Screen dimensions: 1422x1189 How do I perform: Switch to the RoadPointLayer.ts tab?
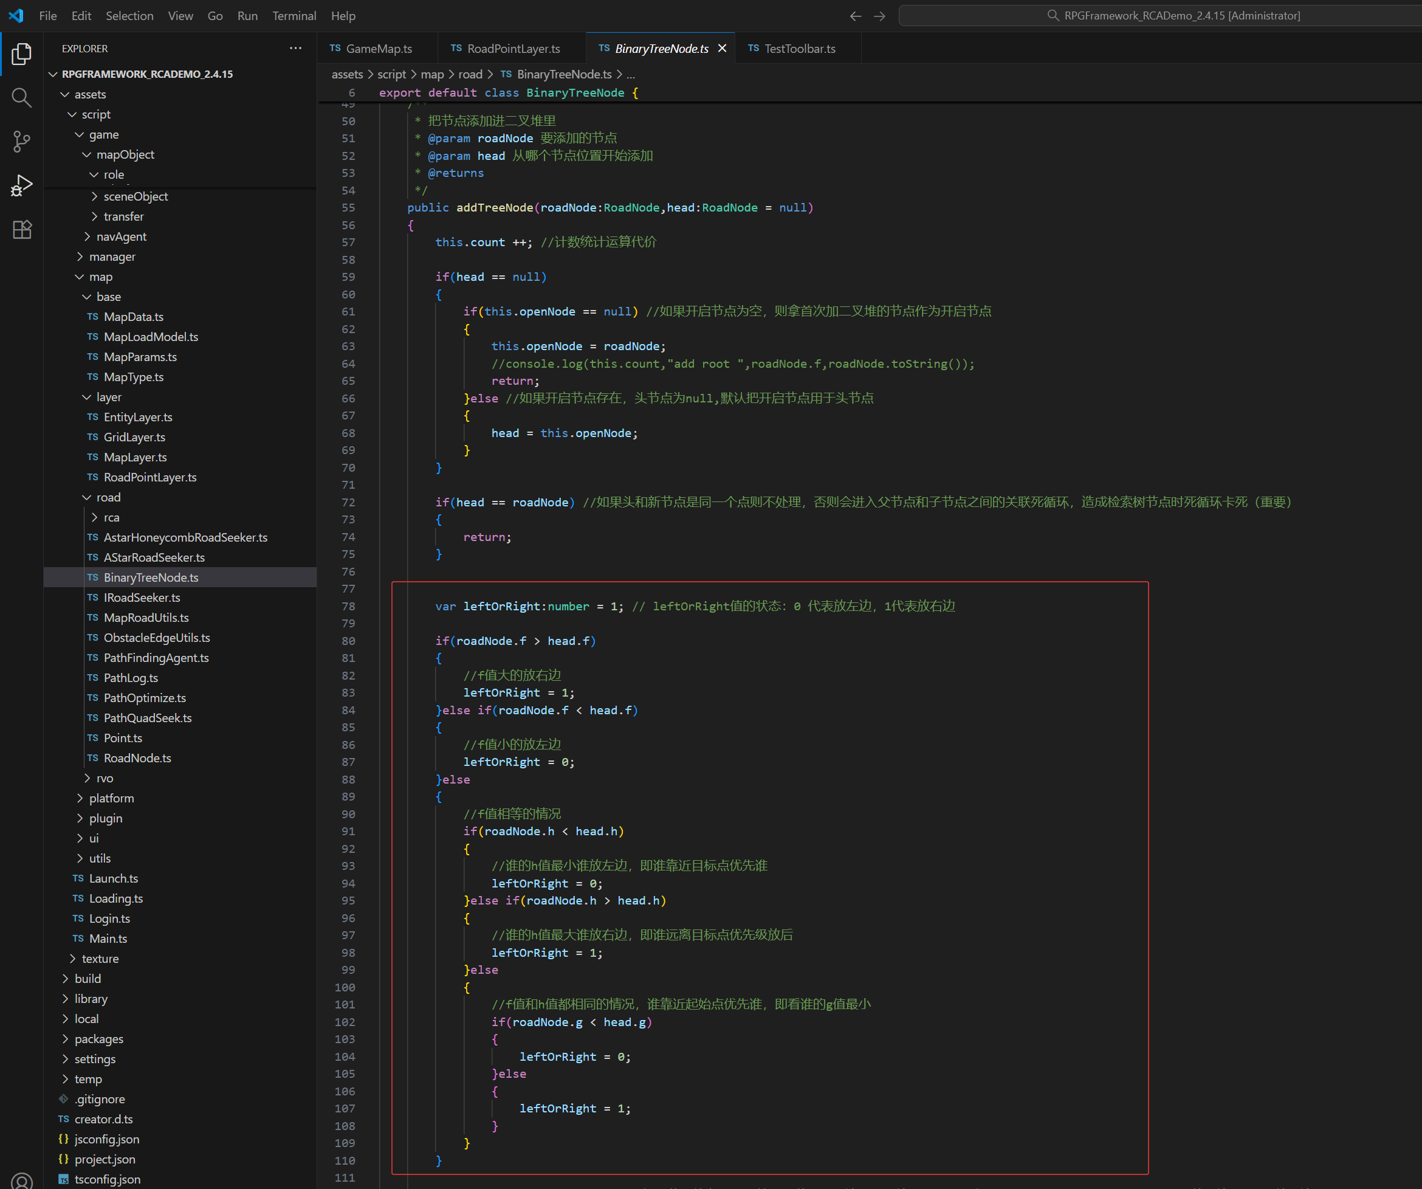[513, 49]
